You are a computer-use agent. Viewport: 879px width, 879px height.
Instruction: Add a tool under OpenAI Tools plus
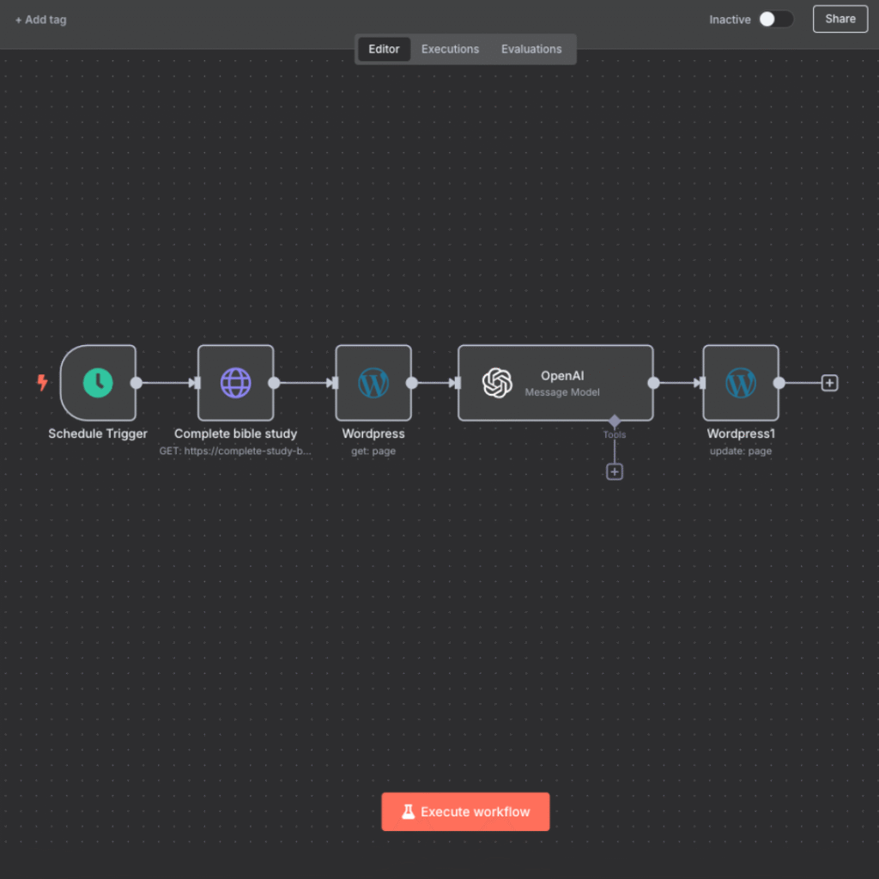615,472
